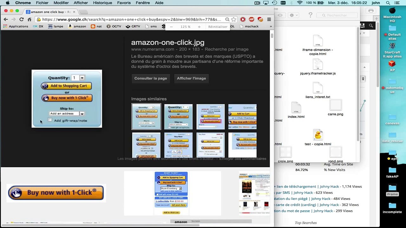
Task: Click the john user name in menu bar
Action: pos(376,3)
